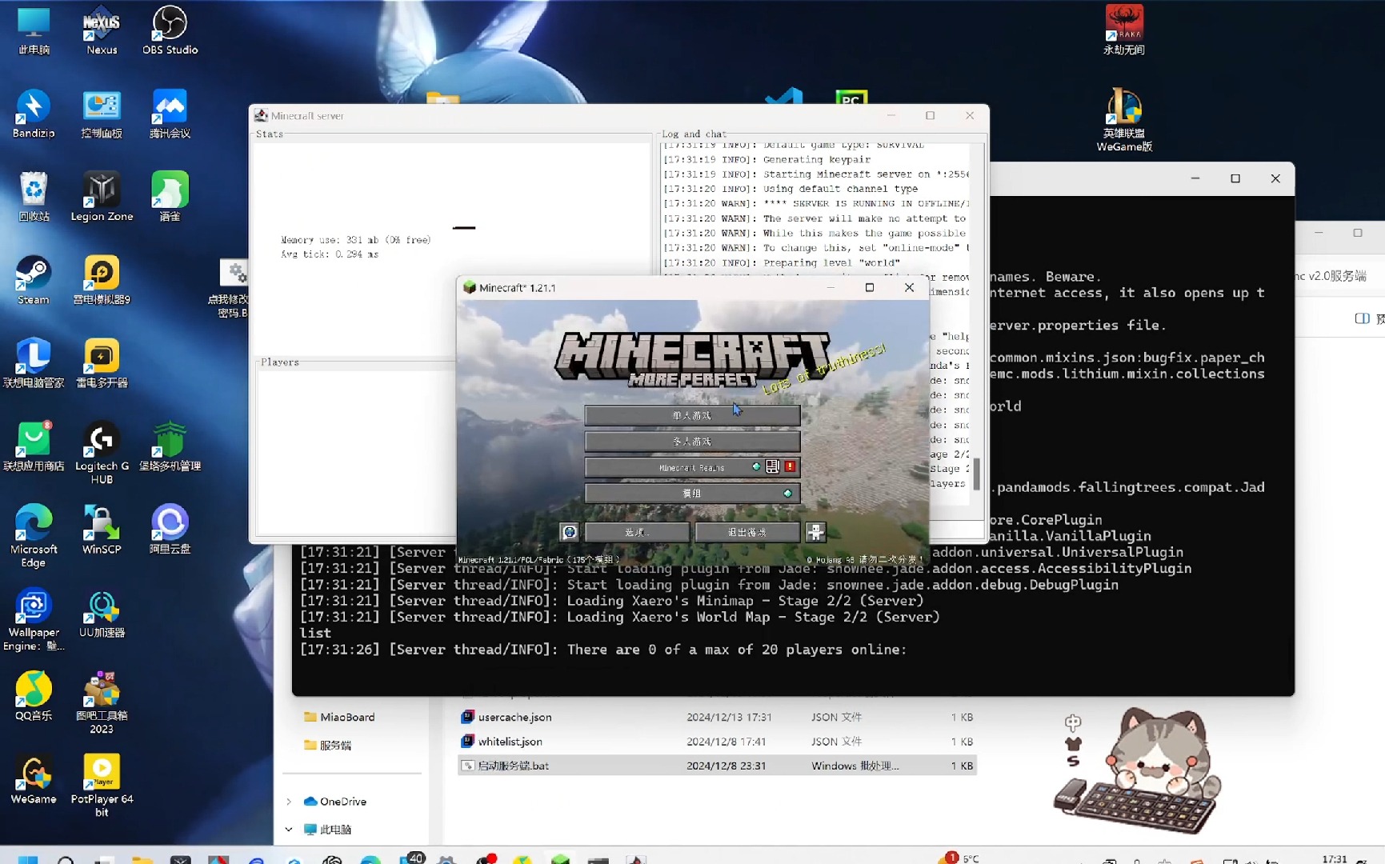Click the Players list in Minecraft server window
This screenshot has height=864, width=1385.
pyautogui.click(x=356, y=452)
